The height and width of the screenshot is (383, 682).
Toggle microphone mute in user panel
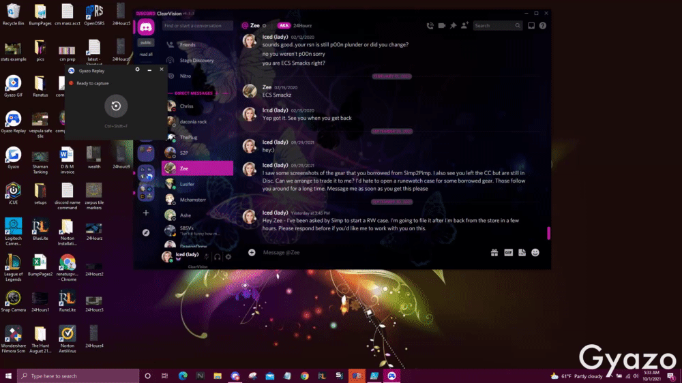pos(207,257)
